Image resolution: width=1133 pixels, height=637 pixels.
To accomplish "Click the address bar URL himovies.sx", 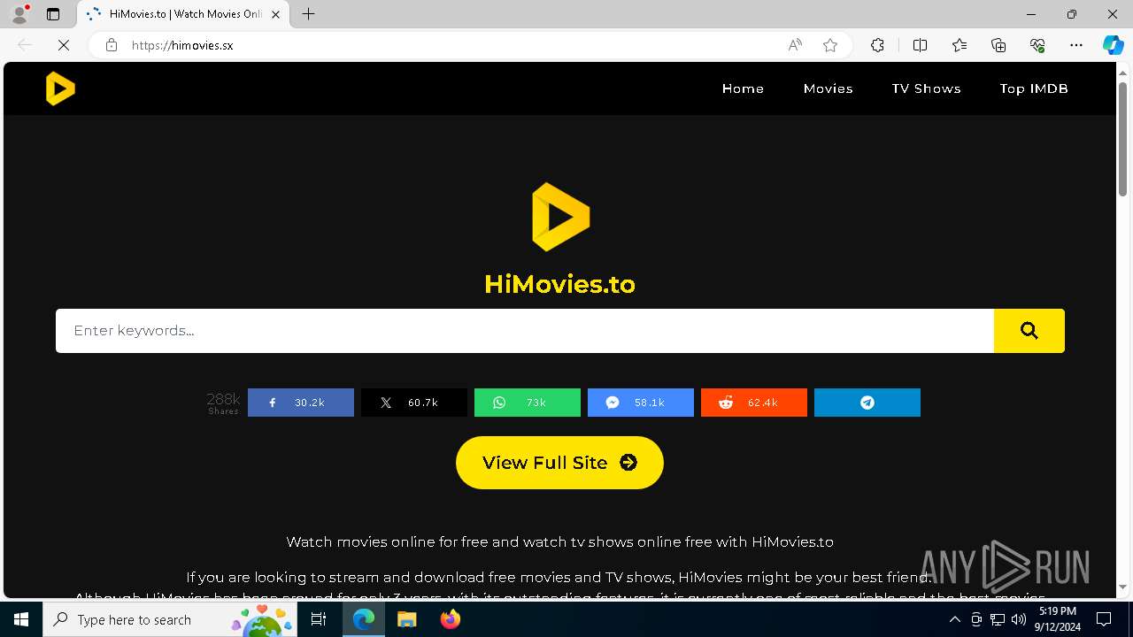I will point(182,45).
